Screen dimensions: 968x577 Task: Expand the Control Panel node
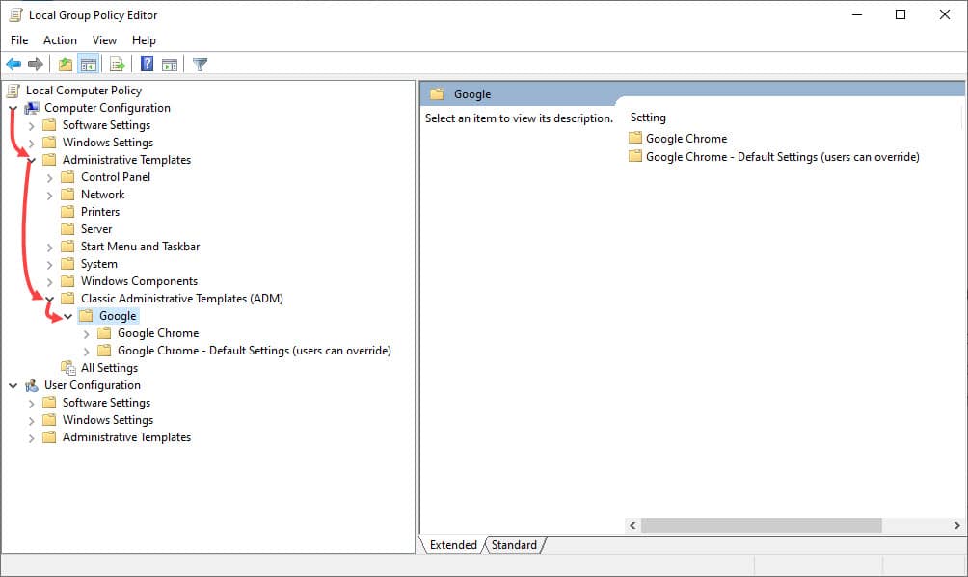click(x=50, y=178)
